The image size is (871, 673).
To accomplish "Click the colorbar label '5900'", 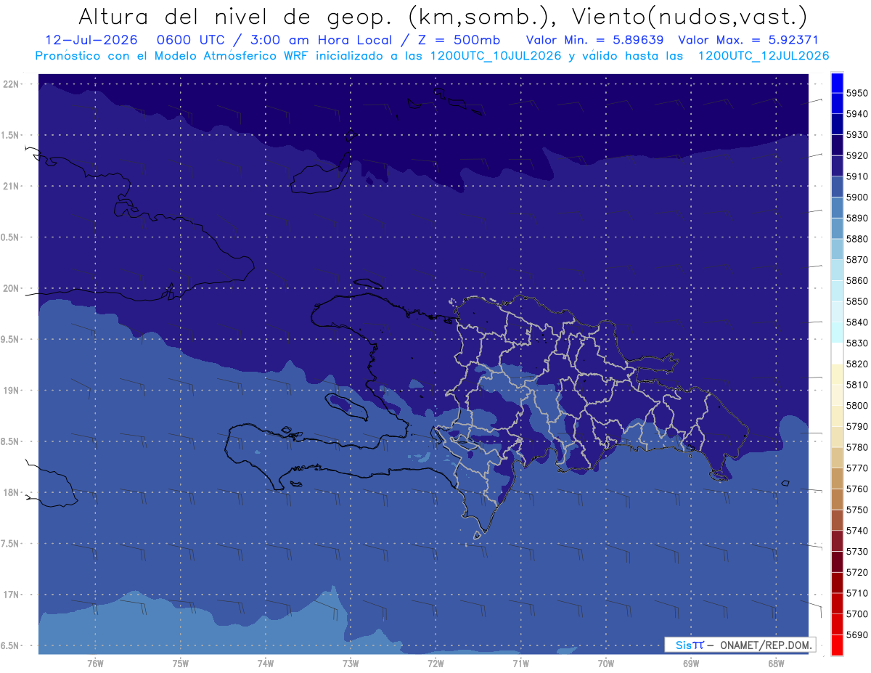I will [x=856, y=197].
